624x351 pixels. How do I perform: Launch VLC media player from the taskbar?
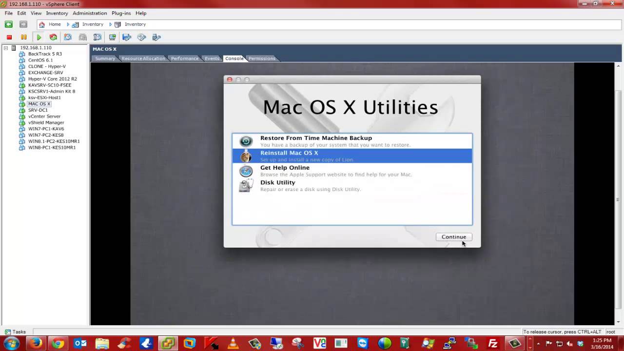click(x=234, y=343)
